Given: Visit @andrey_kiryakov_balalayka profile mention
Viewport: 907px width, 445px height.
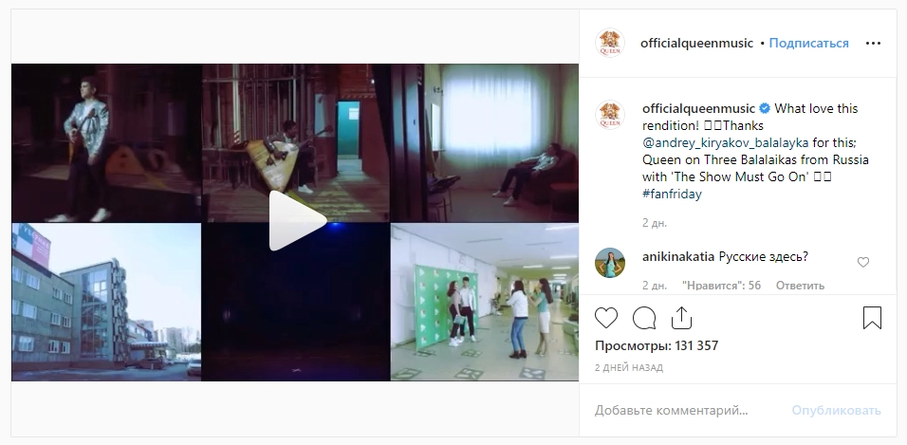Looking at the screenshot, I should 726,142.
